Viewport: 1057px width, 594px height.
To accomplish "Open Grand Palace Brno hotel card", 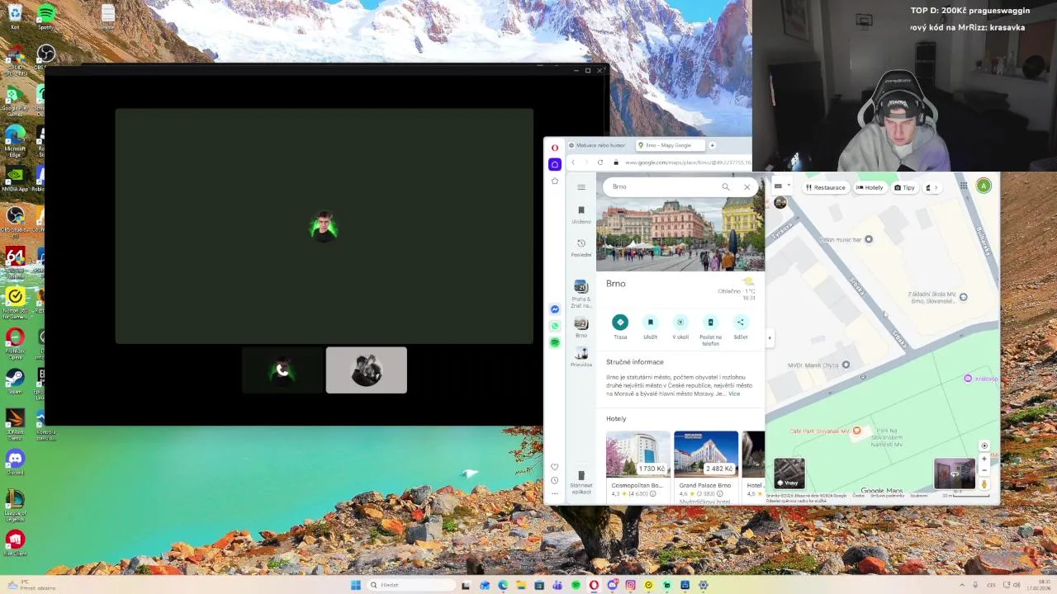I will click(706, 466).
